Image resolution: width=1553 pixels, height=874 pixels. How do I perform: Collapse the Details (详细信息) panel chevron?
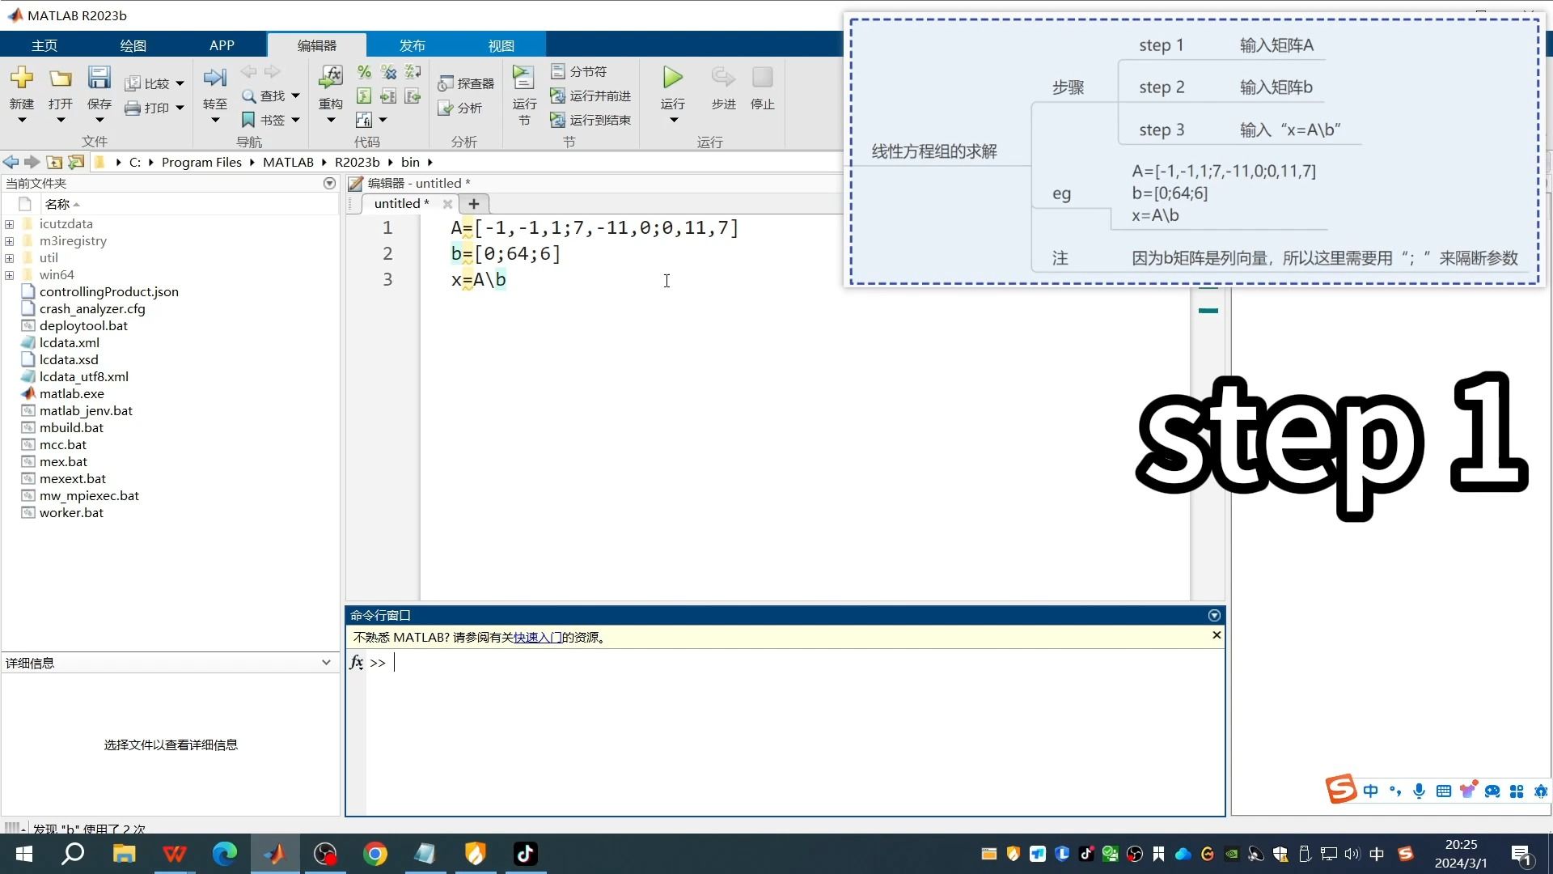pyautogui.click(x=326, y=662)
